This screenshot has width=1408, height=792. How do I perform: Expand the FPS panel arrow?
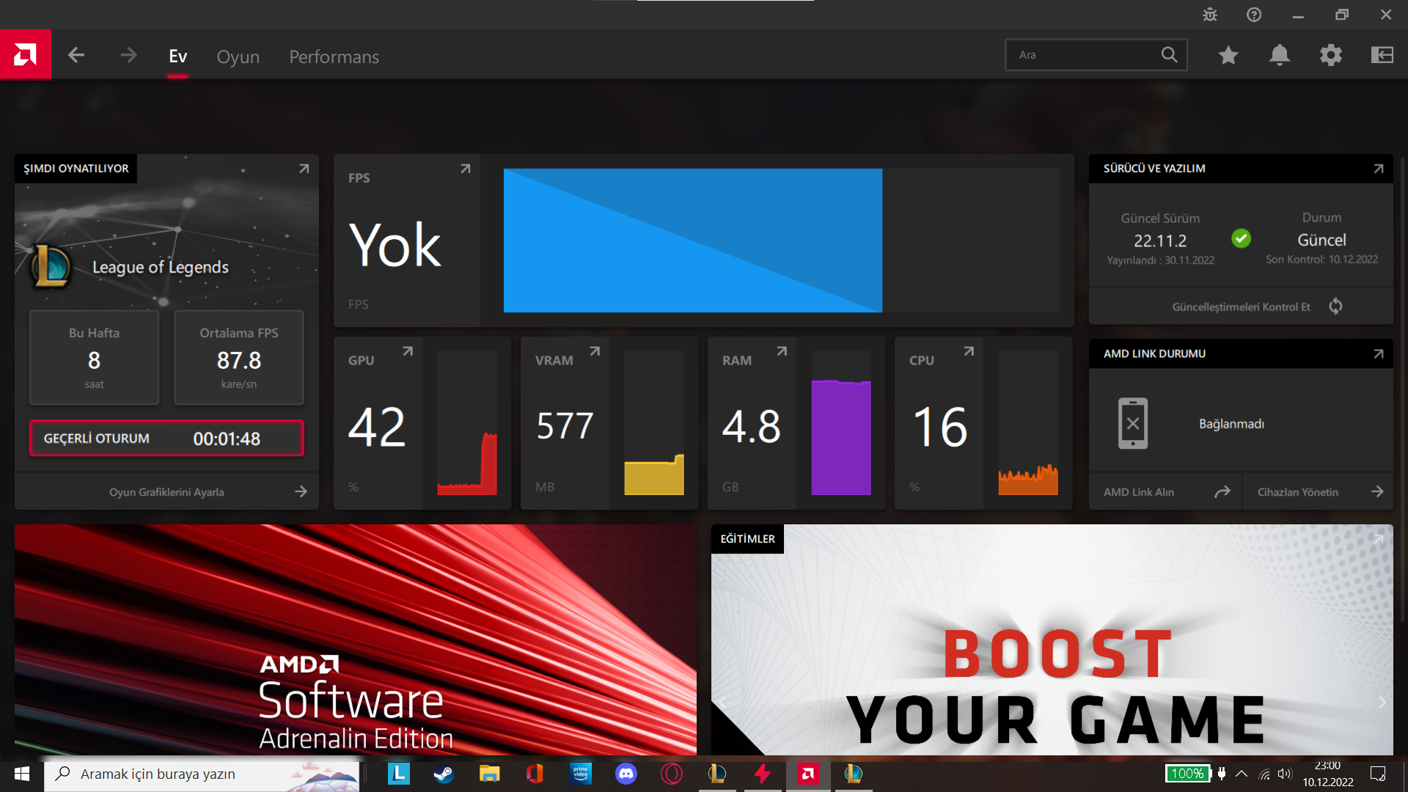pyautogui.click(x=465, y=169)
